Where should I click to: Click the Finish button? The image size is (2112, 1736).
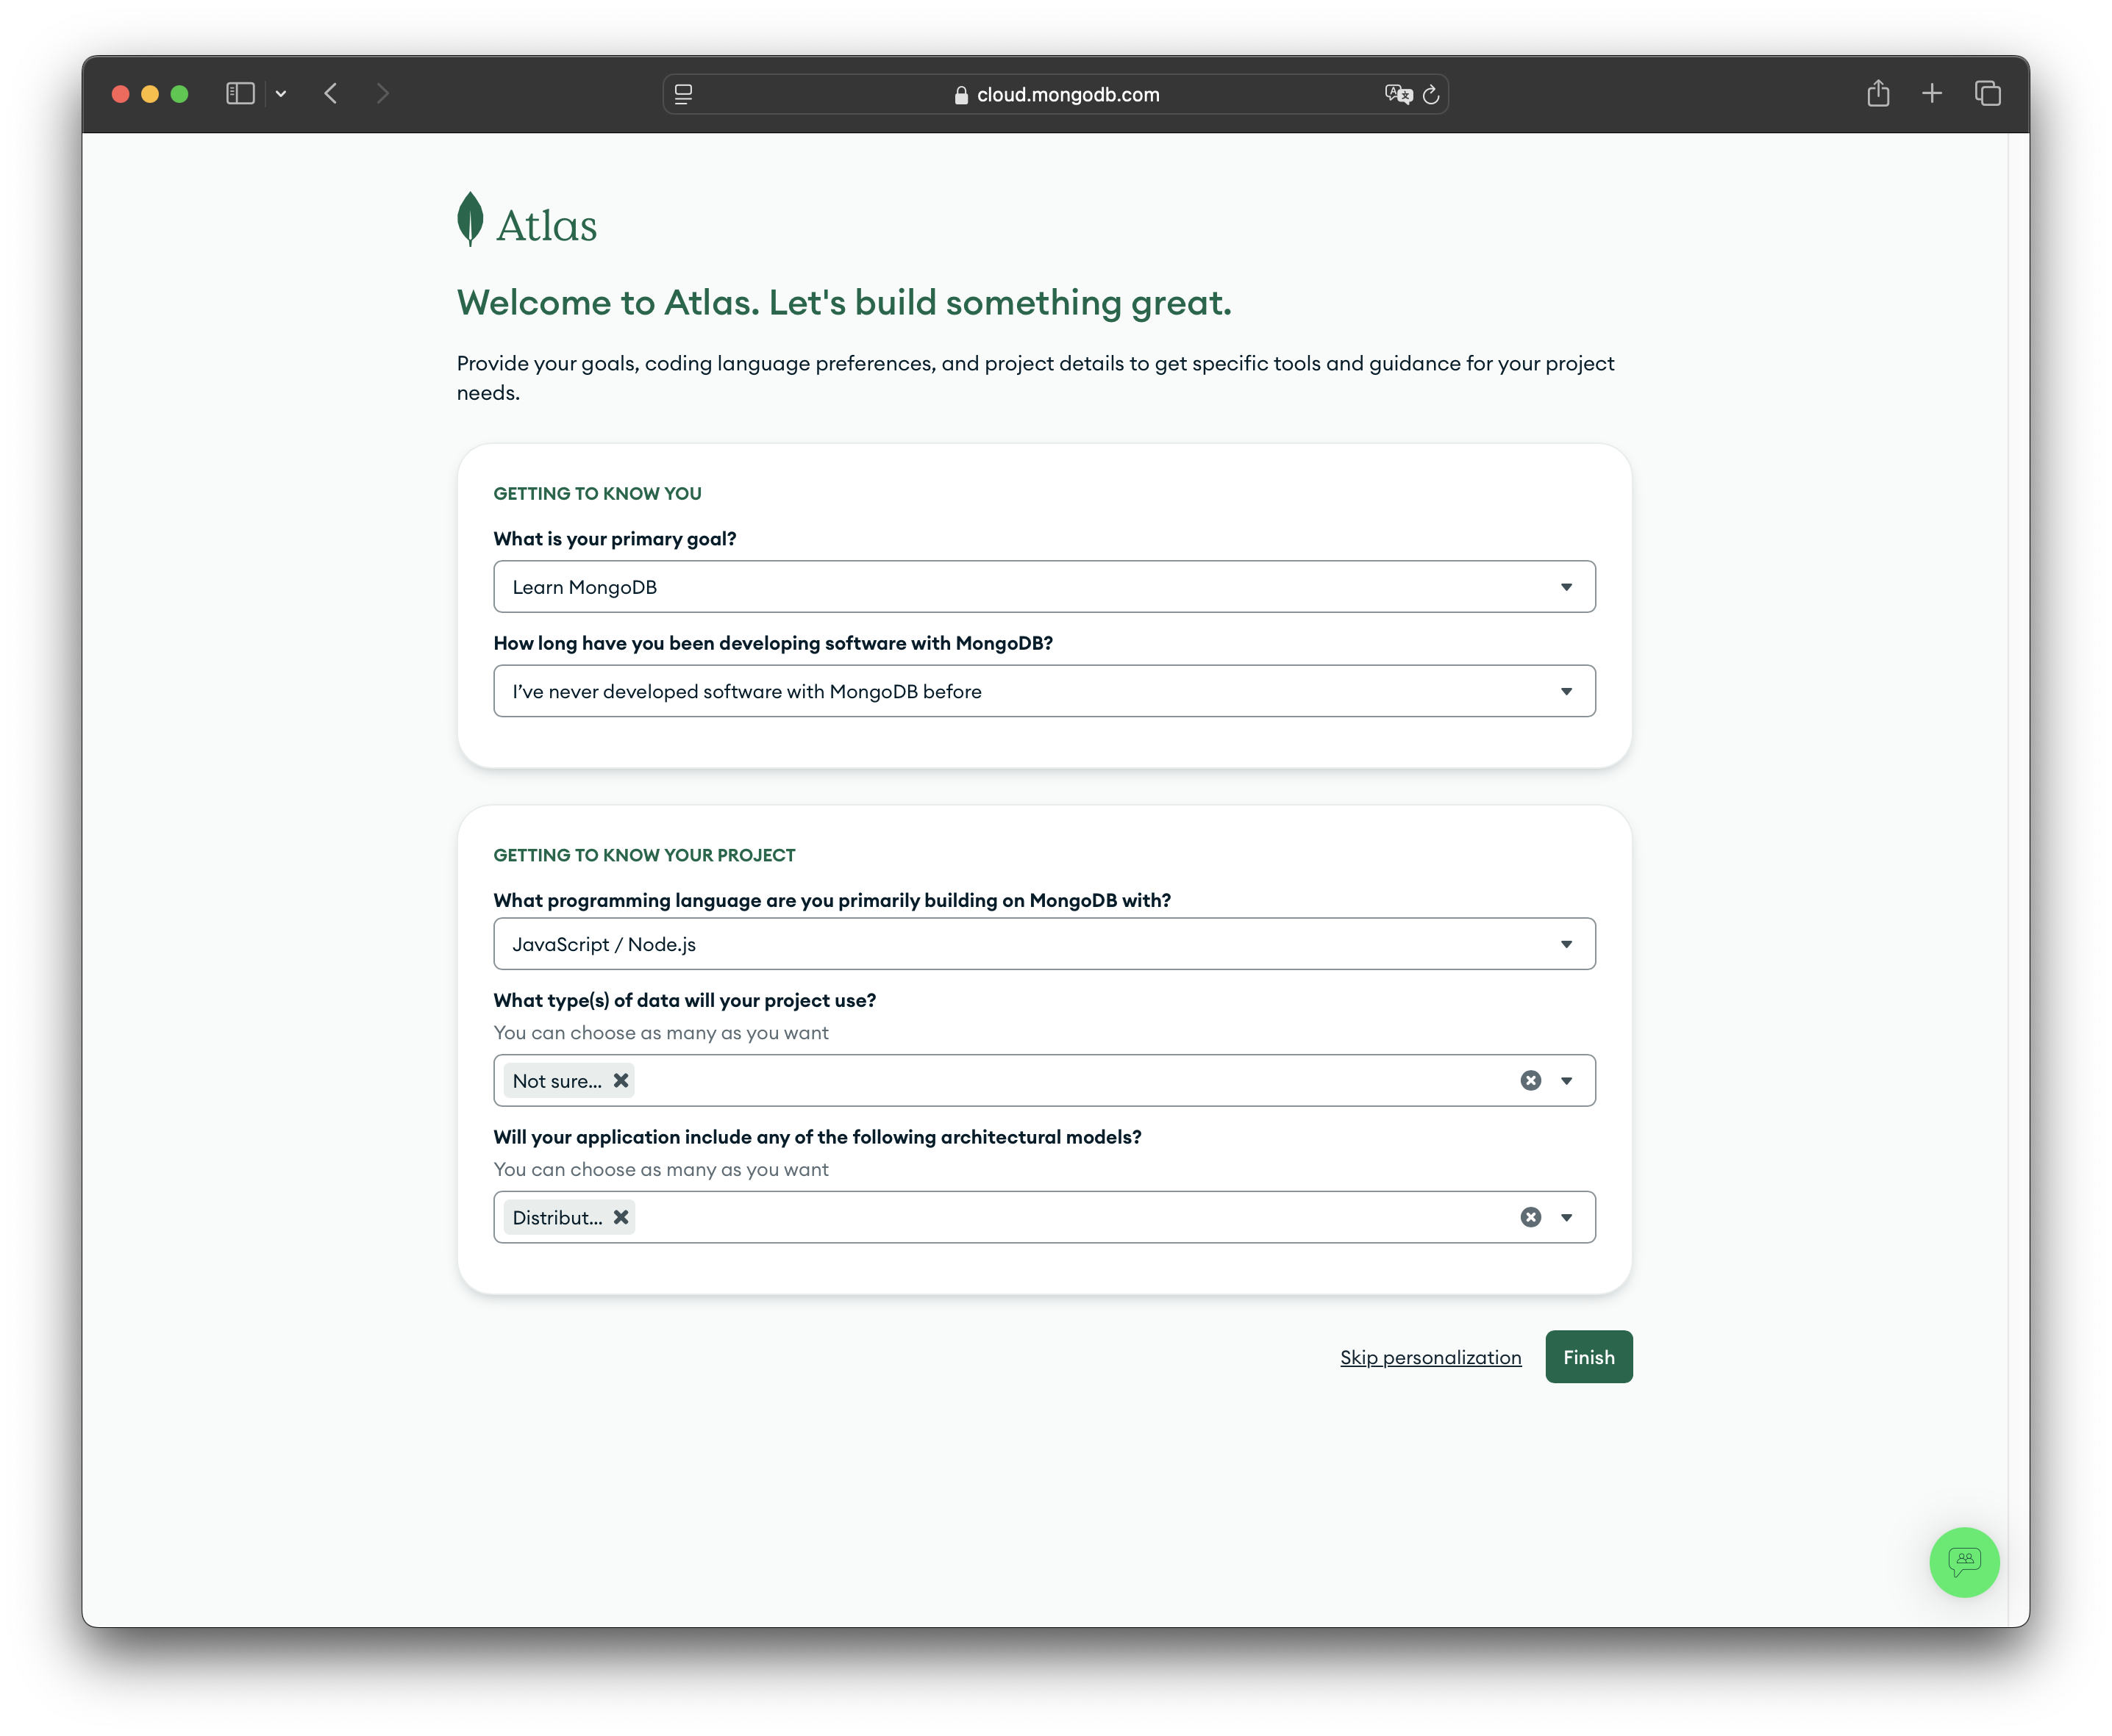tap(1588, 1357)
